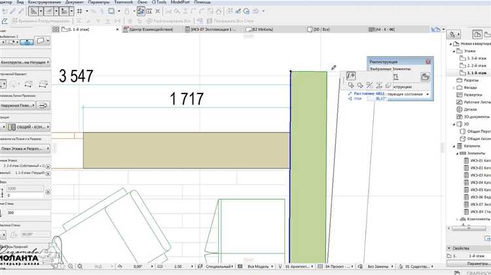
Task: Click the large folder button in Реконструкция palette
Action: coord(425,76)
